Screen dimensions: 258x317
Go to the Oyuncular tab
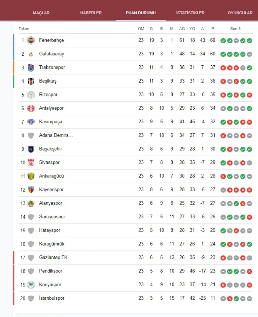(240, 13)
